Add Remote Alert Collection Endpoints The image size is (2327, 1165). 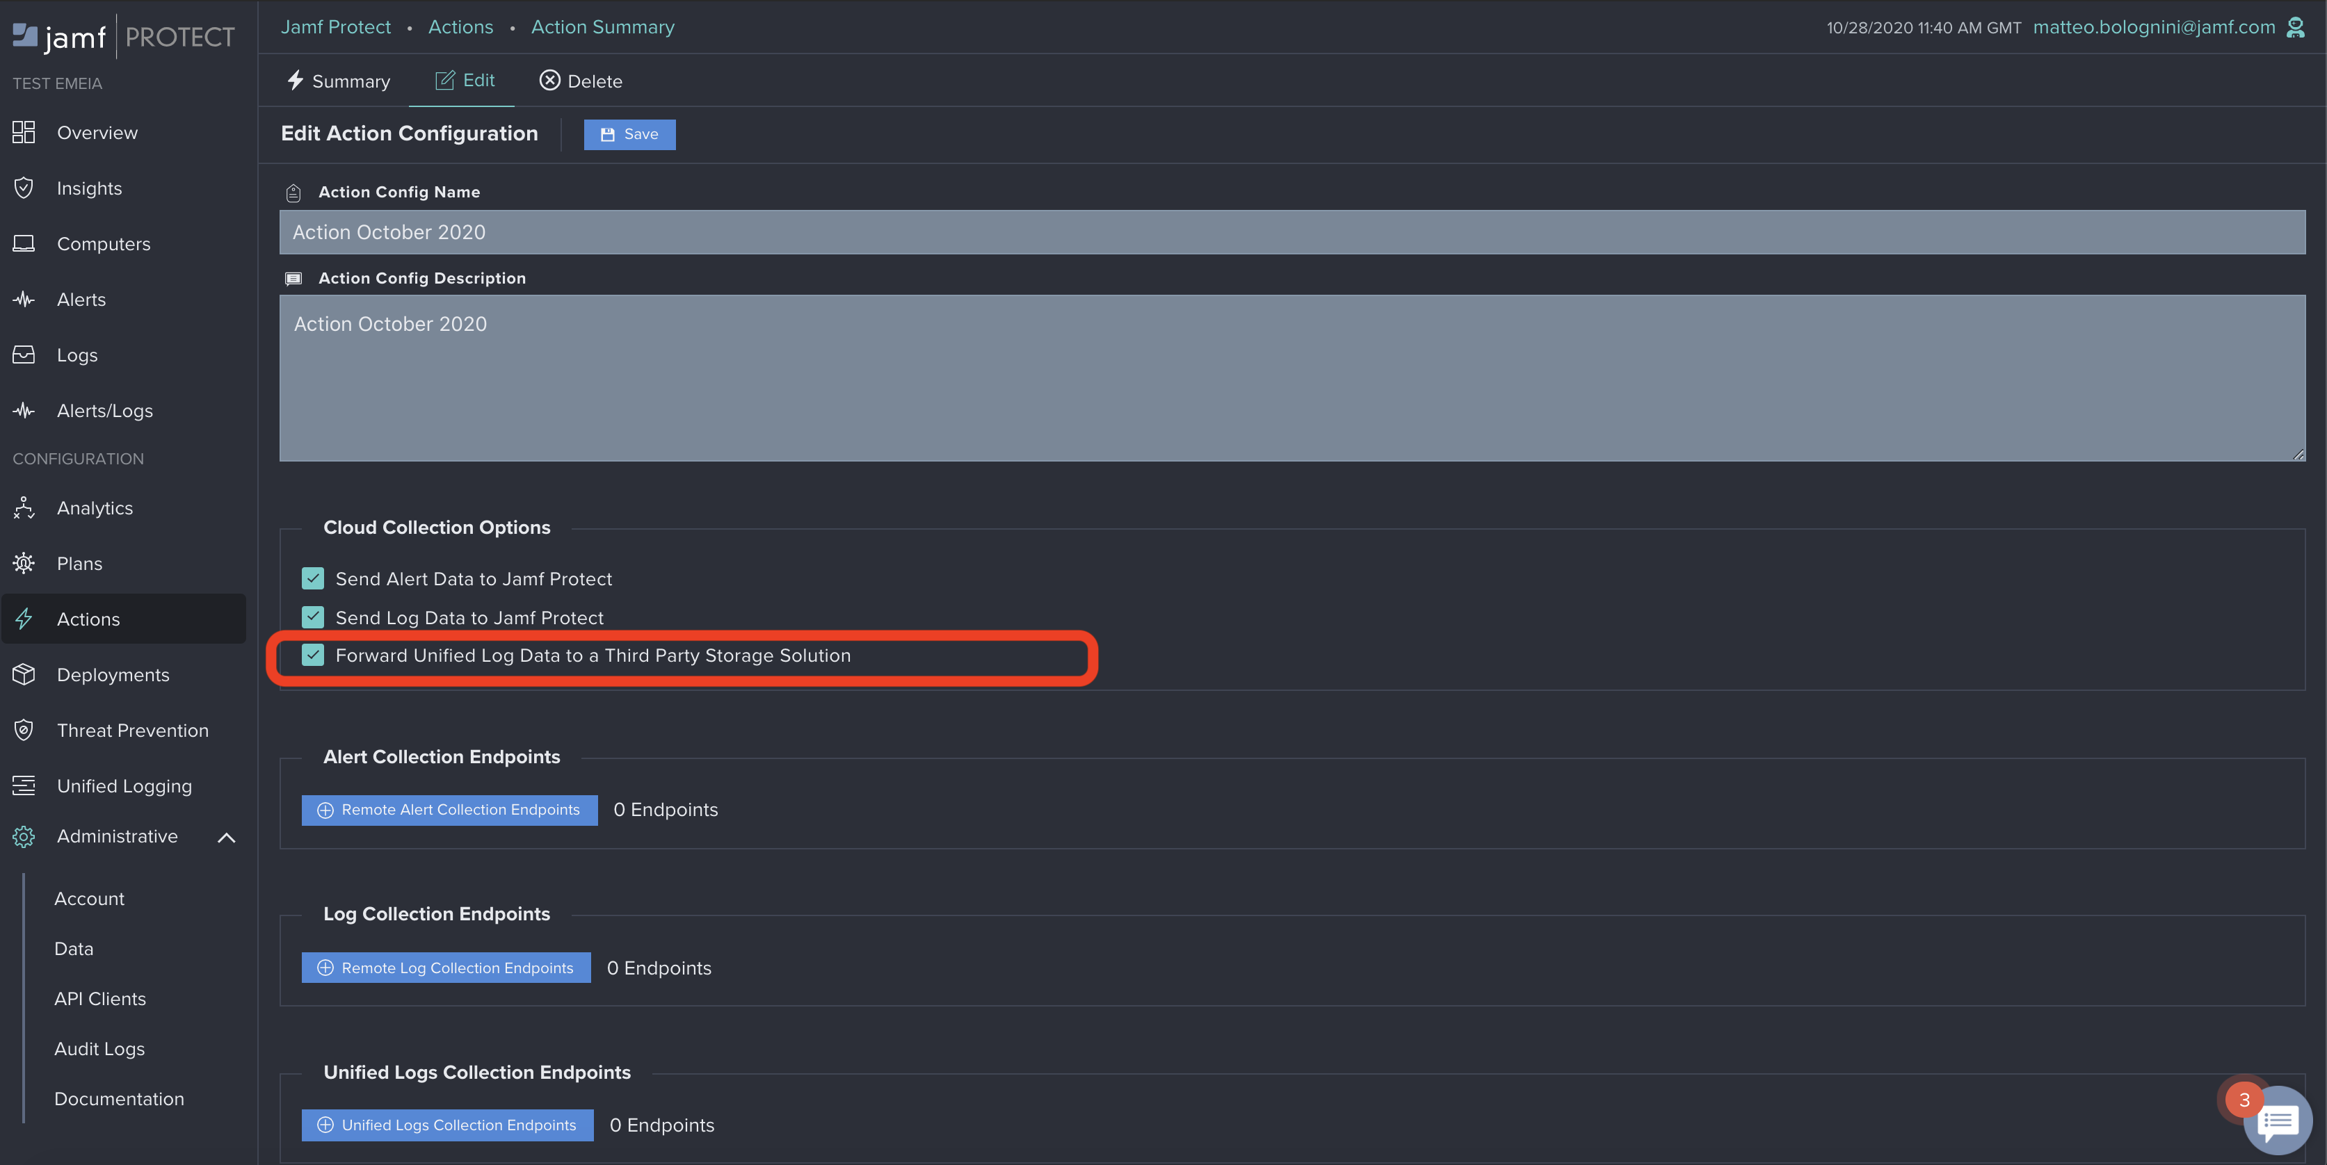(449, 810)
